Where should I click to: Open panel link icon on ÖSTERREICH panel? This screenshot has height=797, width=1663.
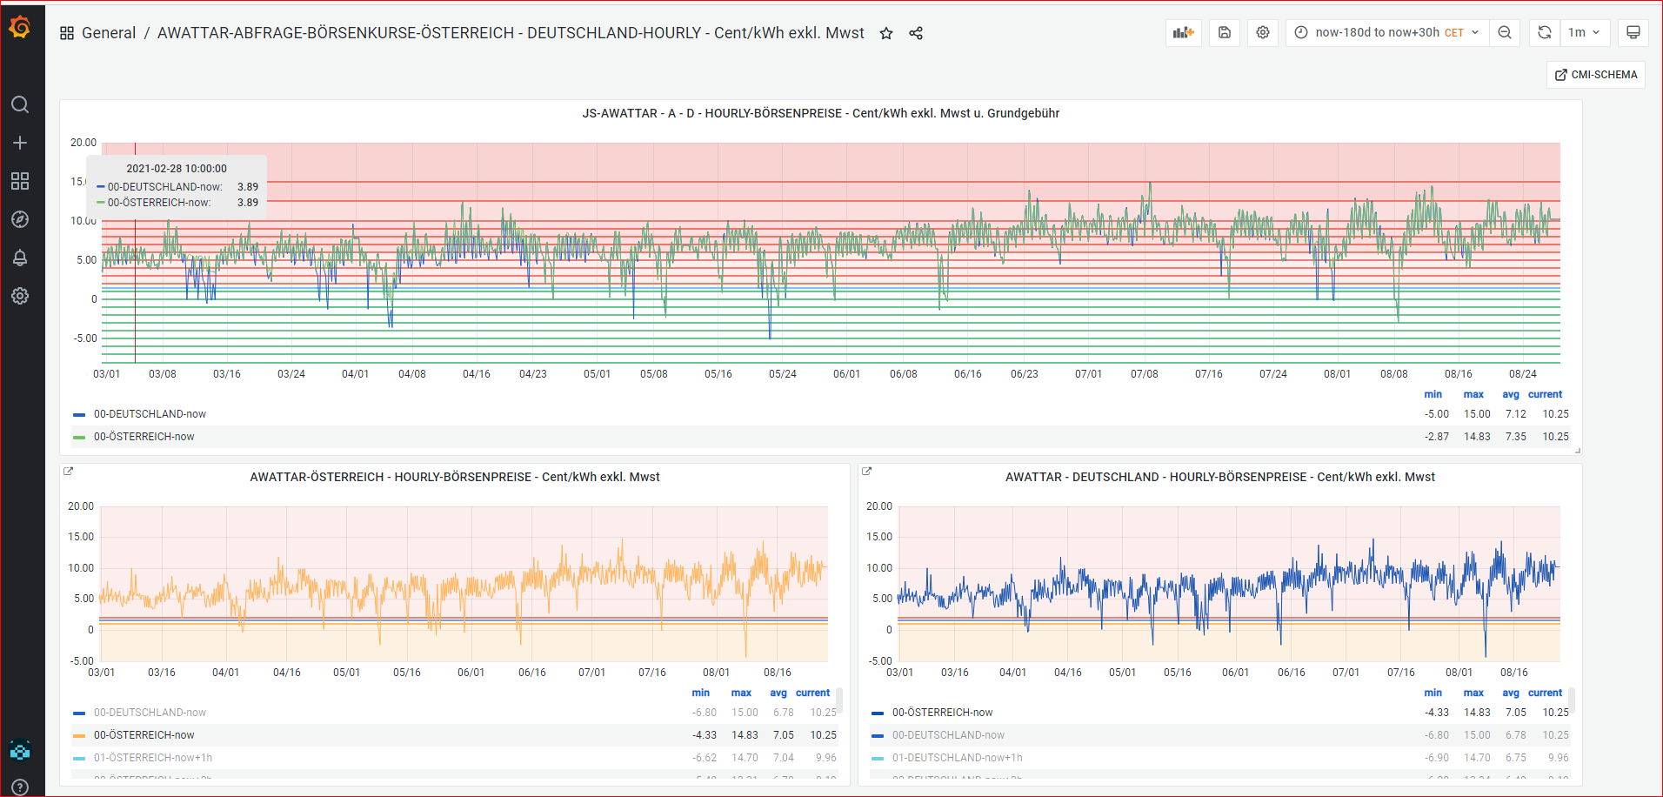(x=69, y=471)
